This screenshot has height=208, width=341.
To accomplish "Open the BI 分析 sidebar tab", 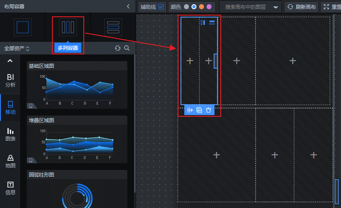I will [x=10, y=80].
